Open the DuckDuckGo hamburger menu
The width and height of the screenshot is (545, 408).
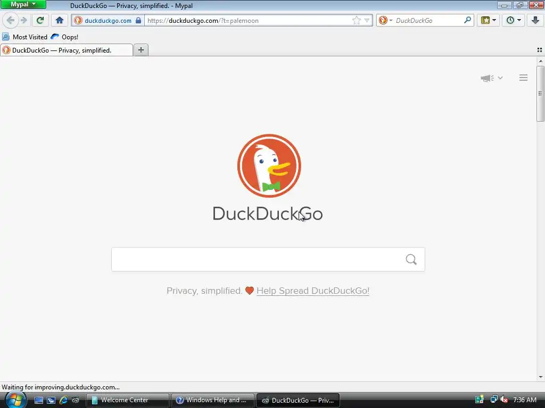click(x=523, y=78)
